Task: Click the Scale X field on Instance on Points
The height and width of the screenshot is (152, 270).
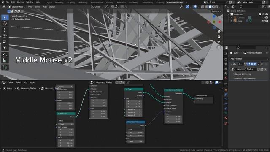Action: (x=173, y=117)
